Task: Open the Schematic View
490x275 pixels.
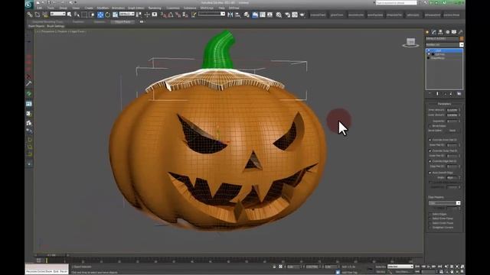Action: [269, 15]
